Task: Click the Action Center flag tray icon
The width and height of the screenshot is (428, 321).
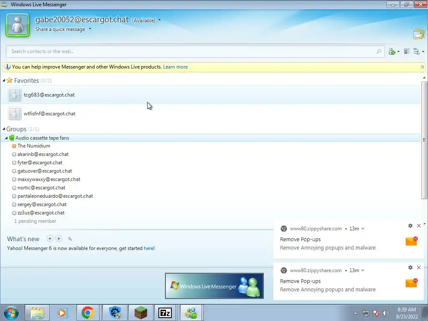Action: [376, 313]
